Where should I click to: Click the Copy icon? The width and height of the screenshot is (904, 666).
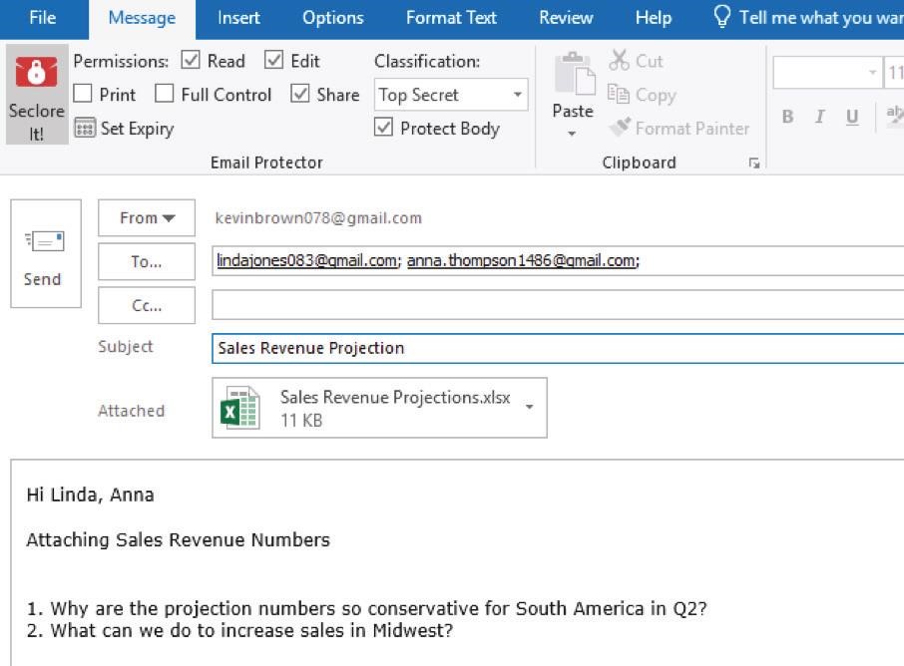(620, 95)
